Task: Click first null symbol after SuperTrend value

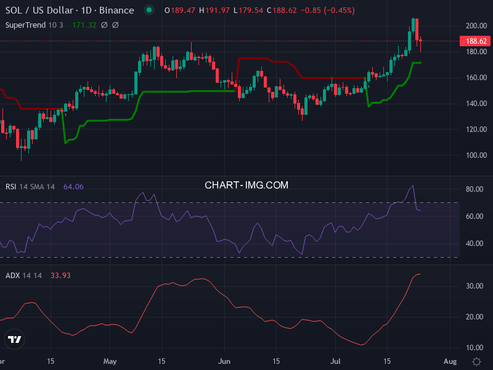Action: (x=104, y=25)
